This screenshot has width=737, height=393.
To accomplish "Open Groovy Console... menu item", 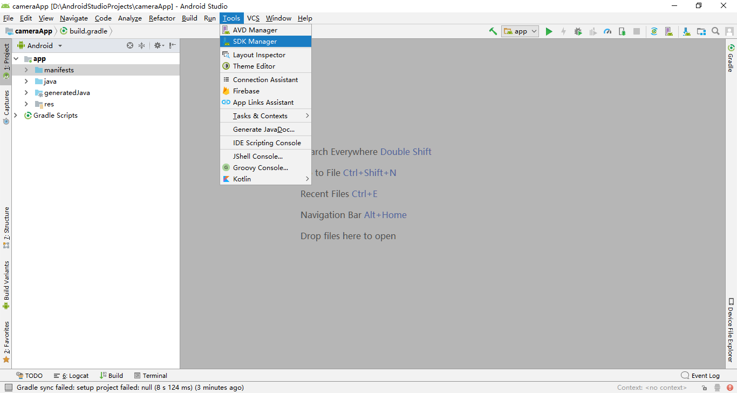I will [x=265, y=168].
